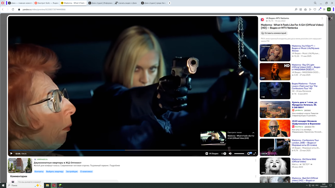Open Шуфутинского concert ad link
Screen dimensions: 335x188
click(x=306, y=123)
